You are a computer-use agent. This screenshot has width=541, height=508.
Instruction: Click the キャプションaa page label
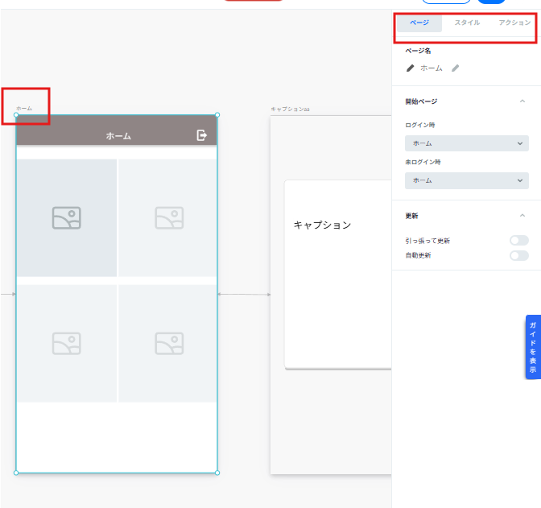click(x=290, y=109)
